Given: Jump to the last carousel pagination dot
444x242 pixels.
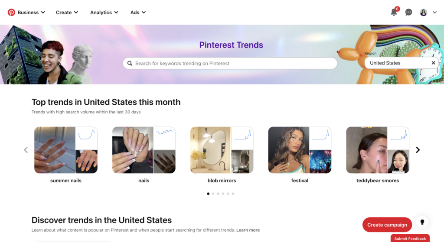Looking at the screenshot, I should (233, 194).
